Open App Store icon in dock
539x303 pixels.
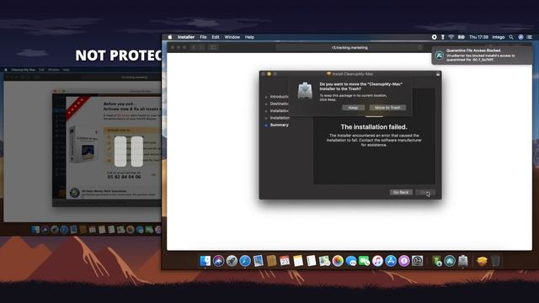(x=391, y=261)
